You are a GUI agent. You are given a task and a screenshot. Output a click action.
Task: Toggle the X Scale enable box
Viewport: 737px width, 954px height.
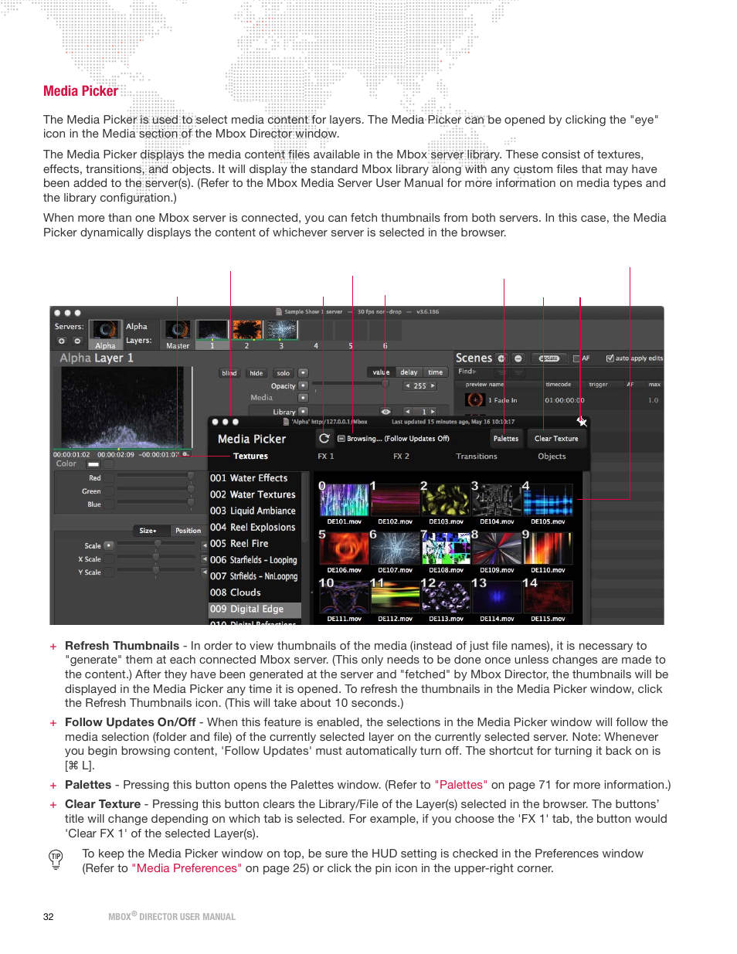point(109,559)
